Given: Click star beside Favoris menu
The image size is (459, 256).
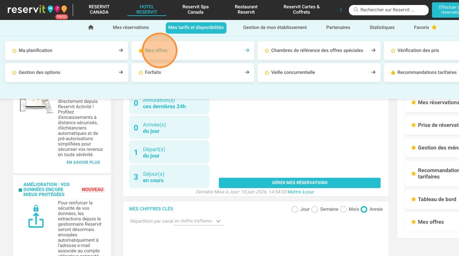Looking at the screenshot, I should 434,27.
